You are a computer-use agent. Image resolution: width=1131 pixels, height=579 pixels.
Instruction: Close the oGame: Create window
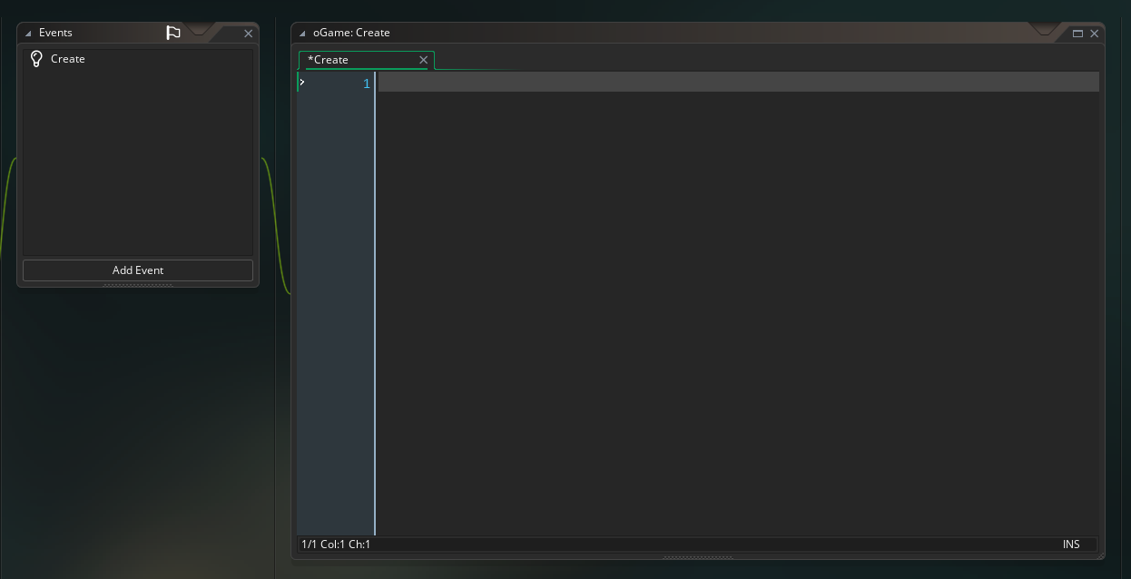(x=1095, y=34)
